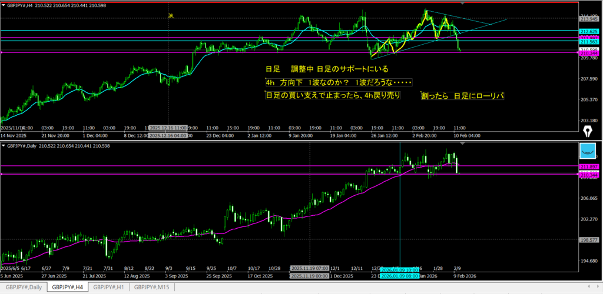This screenshot has height=294, width=603.
Task: Click the chart shift triangle on Daily chart
Action: [462, 144]
